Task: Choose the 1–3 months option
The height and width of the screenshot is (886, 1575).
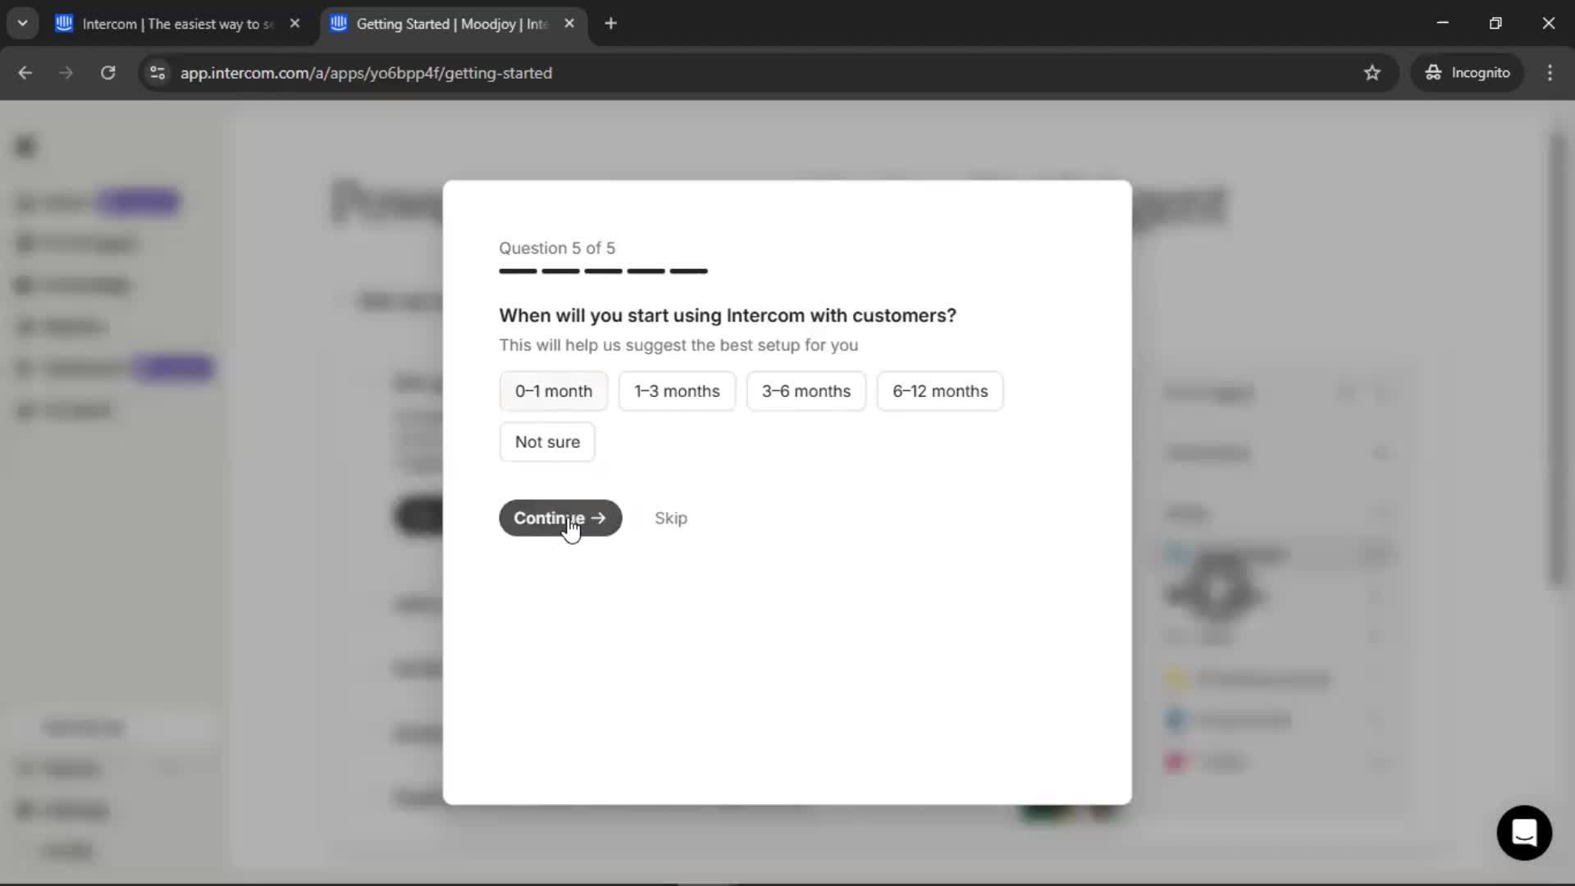Action: (677, 391)
